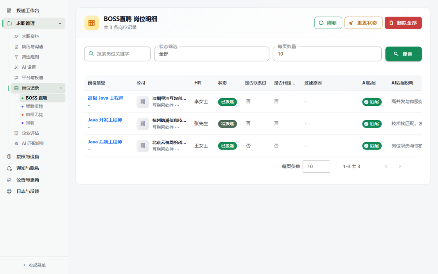Viewport: 438px width, 274px height.
Task: Open the Java 开发工程师 job link
Action: [x=105, y=120]
